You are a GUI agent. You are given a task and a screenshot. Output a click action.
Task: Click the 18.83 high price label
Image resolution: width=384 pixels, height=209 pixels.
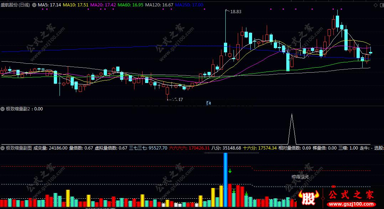pyautogui.click(x=236, y=12)
